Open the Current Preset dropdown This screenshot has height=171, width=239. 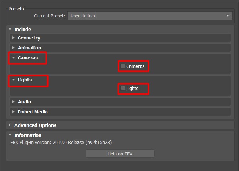[150, 16]
